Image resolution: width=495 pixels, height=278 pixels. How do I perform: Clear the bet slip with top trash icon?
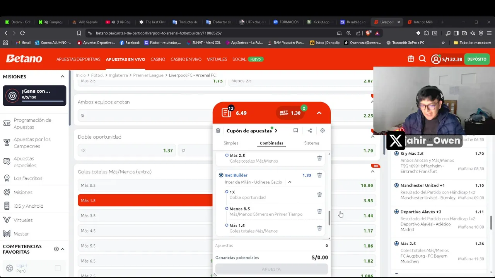(x=218, y=131)
